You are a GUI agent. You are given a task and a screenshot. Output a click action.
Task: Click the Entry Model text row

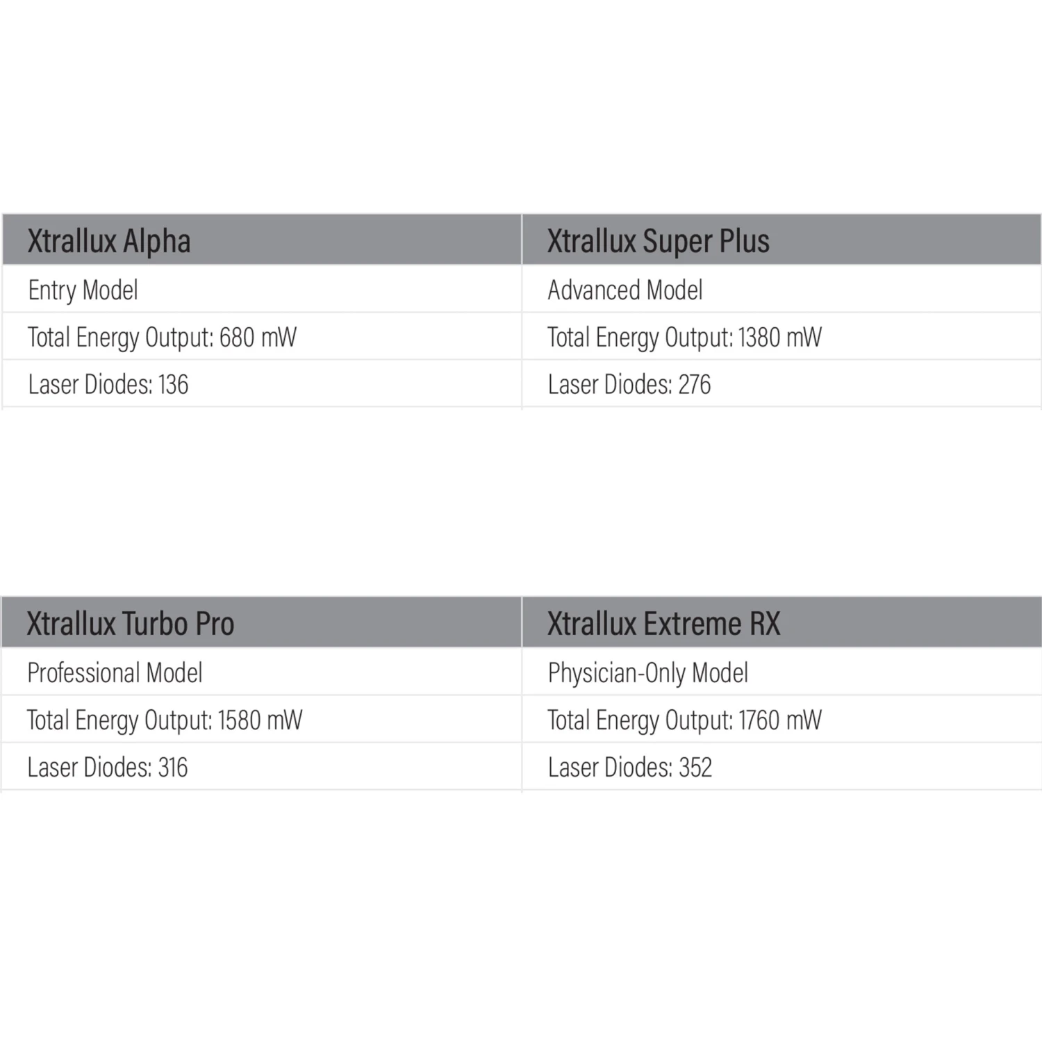pos(83,290)
